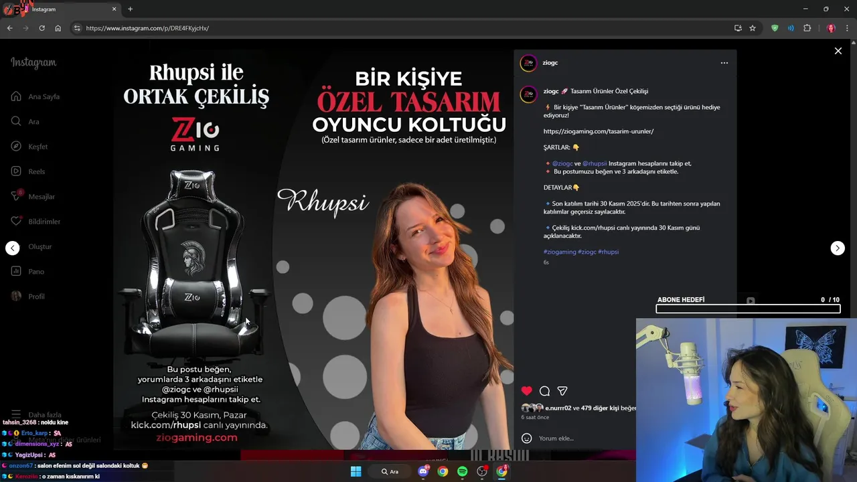The height and width of the screenshot is (482, 857).
Task: Open Discord from the taskbar
Action: (423, 471)
